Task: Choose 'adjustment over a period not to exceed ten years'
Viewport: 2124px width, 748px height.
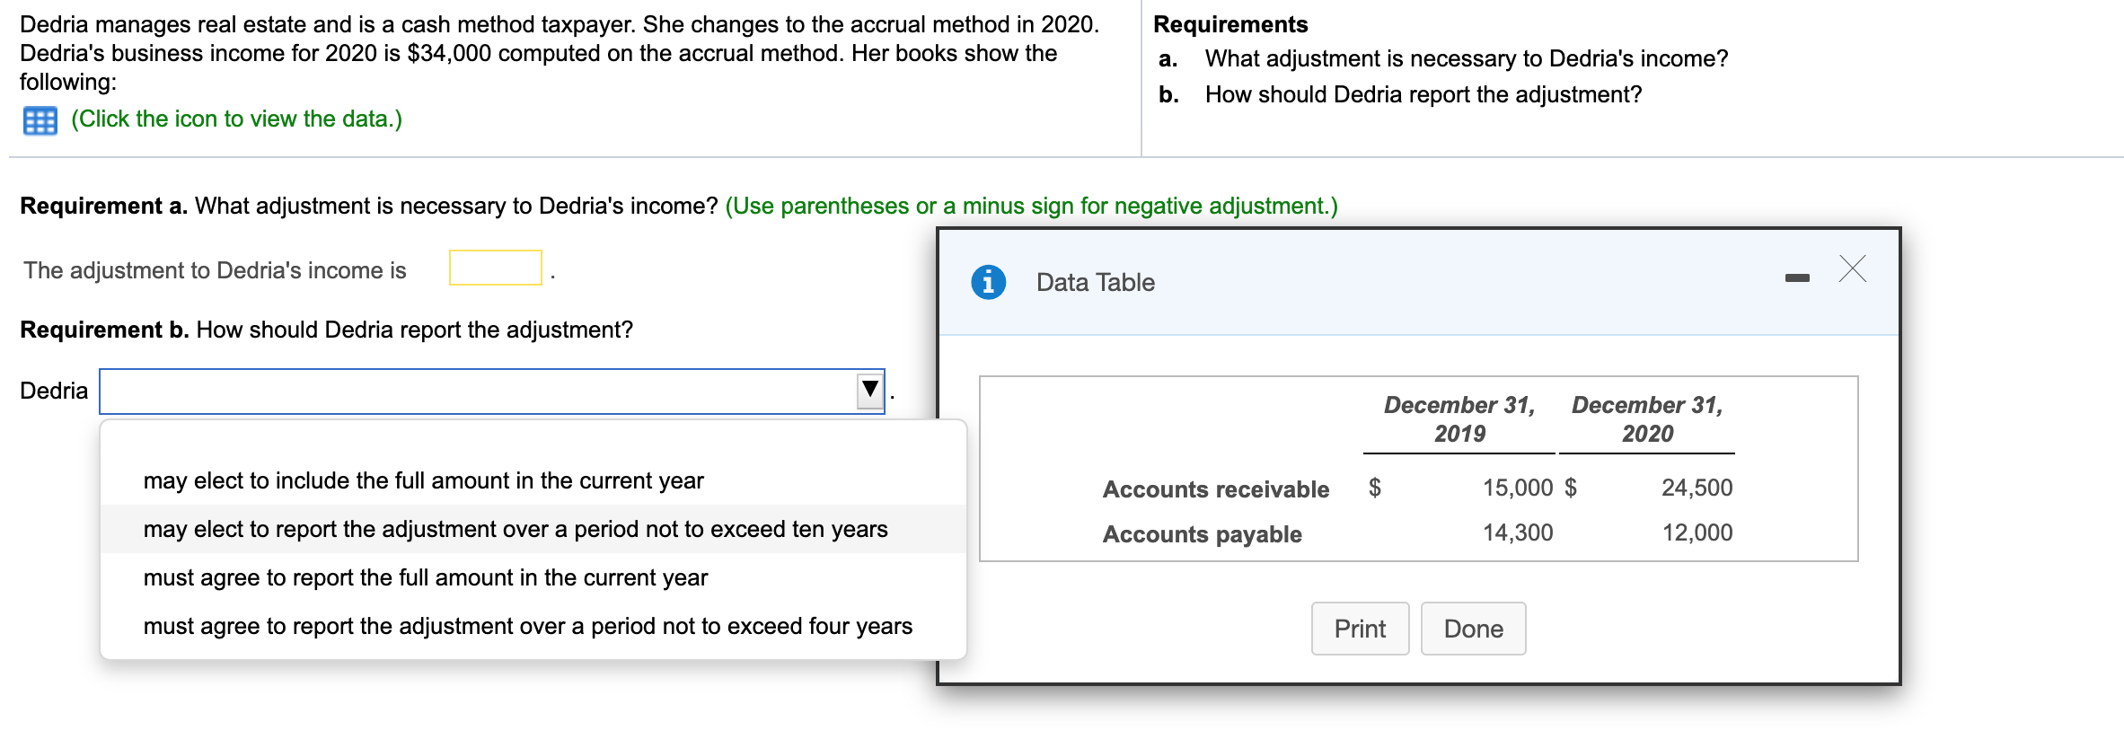Action: [515, 529]
